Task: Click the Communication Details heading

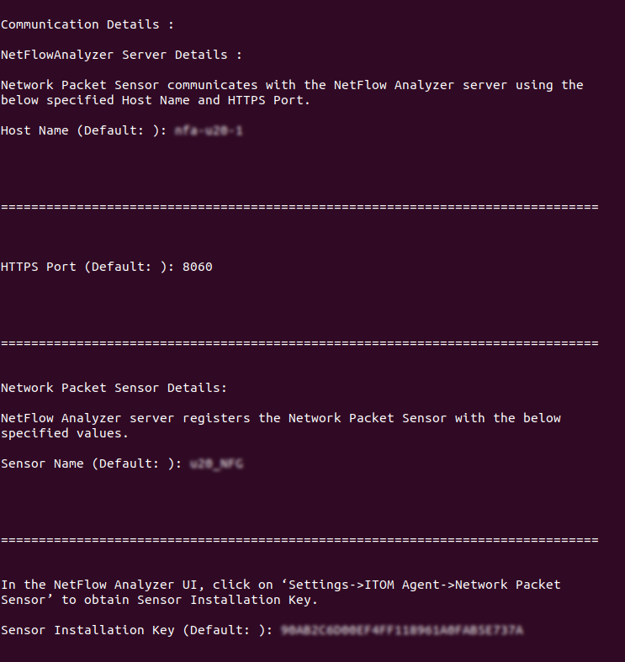Action: coord(87,24)
